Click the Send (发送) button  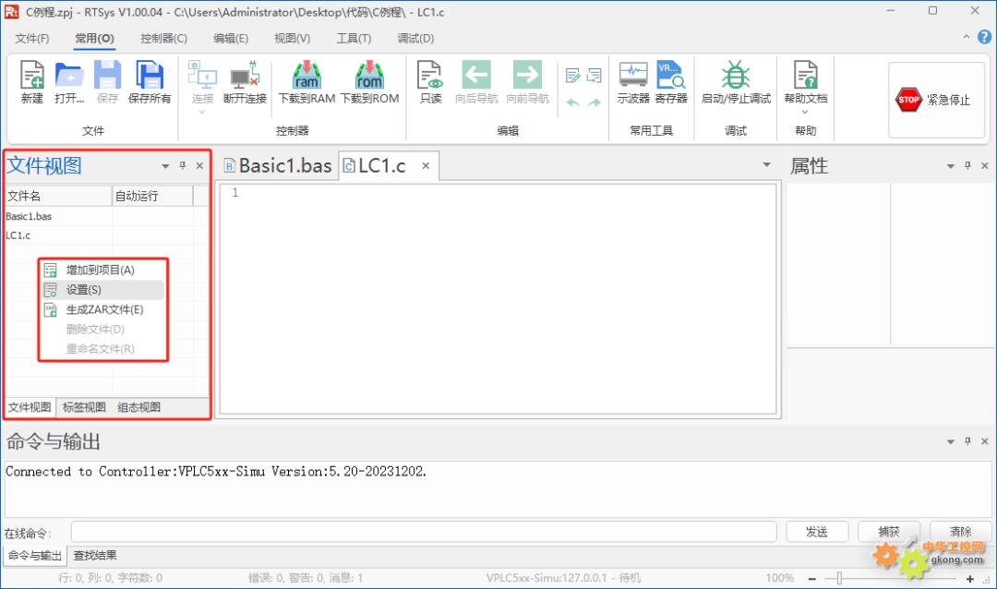pos(817,532)
